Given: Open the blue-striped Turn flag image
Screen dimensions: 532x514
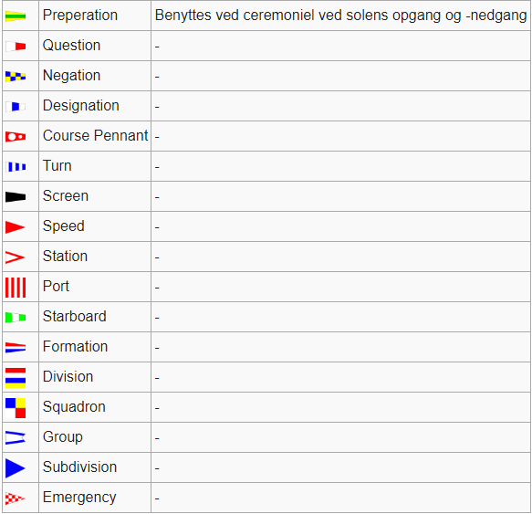Looking at the screenshot, I should (x=16, y=167).
